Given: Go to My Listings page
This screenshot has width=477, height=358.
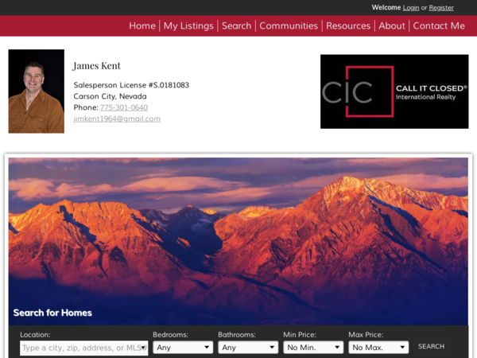Looking at the screenshot, I should click(x=188, y=26).
